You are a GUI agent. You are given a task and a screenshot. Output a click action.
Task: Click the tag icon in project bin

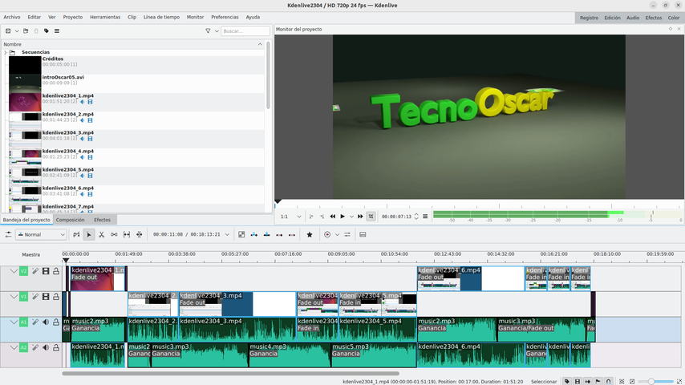click(47, 31)
